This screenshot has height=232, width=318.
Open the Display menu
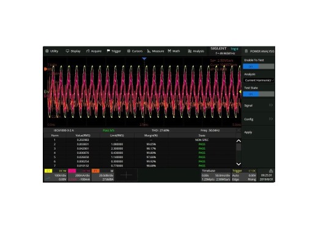click(x=73, y=51)
